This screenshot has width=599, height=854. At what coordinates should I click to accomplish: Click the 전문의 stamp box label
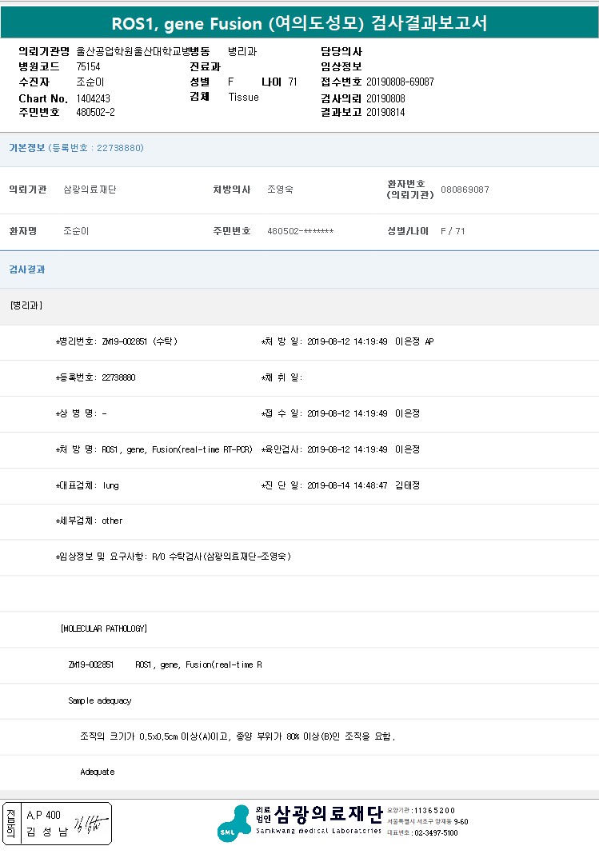[11, 824]
